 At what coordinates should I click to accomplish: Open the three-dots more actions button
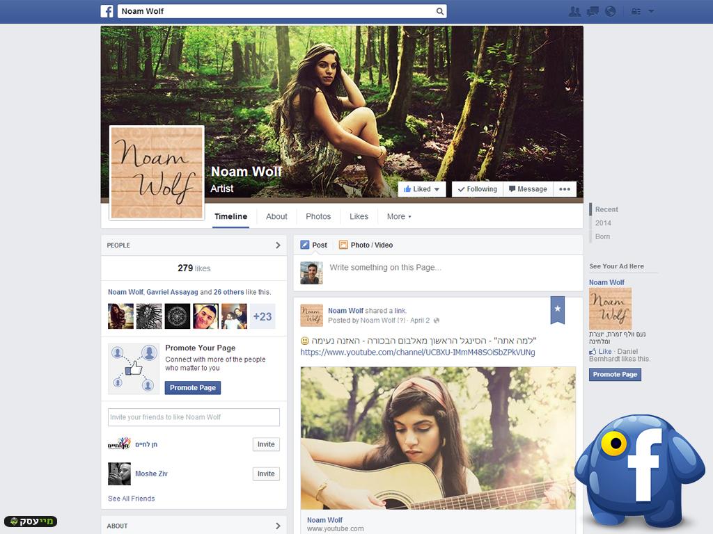565,189
